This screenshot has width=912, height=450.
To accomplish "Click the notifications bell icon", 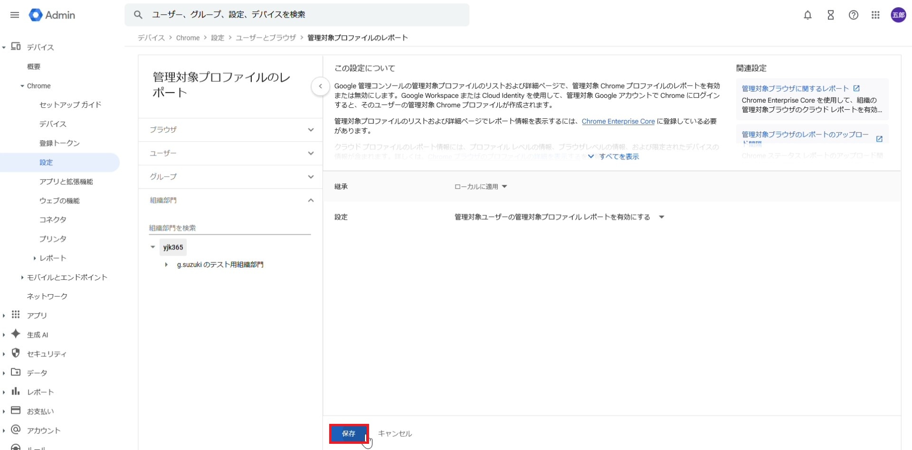I will click(x=807, y=15).
